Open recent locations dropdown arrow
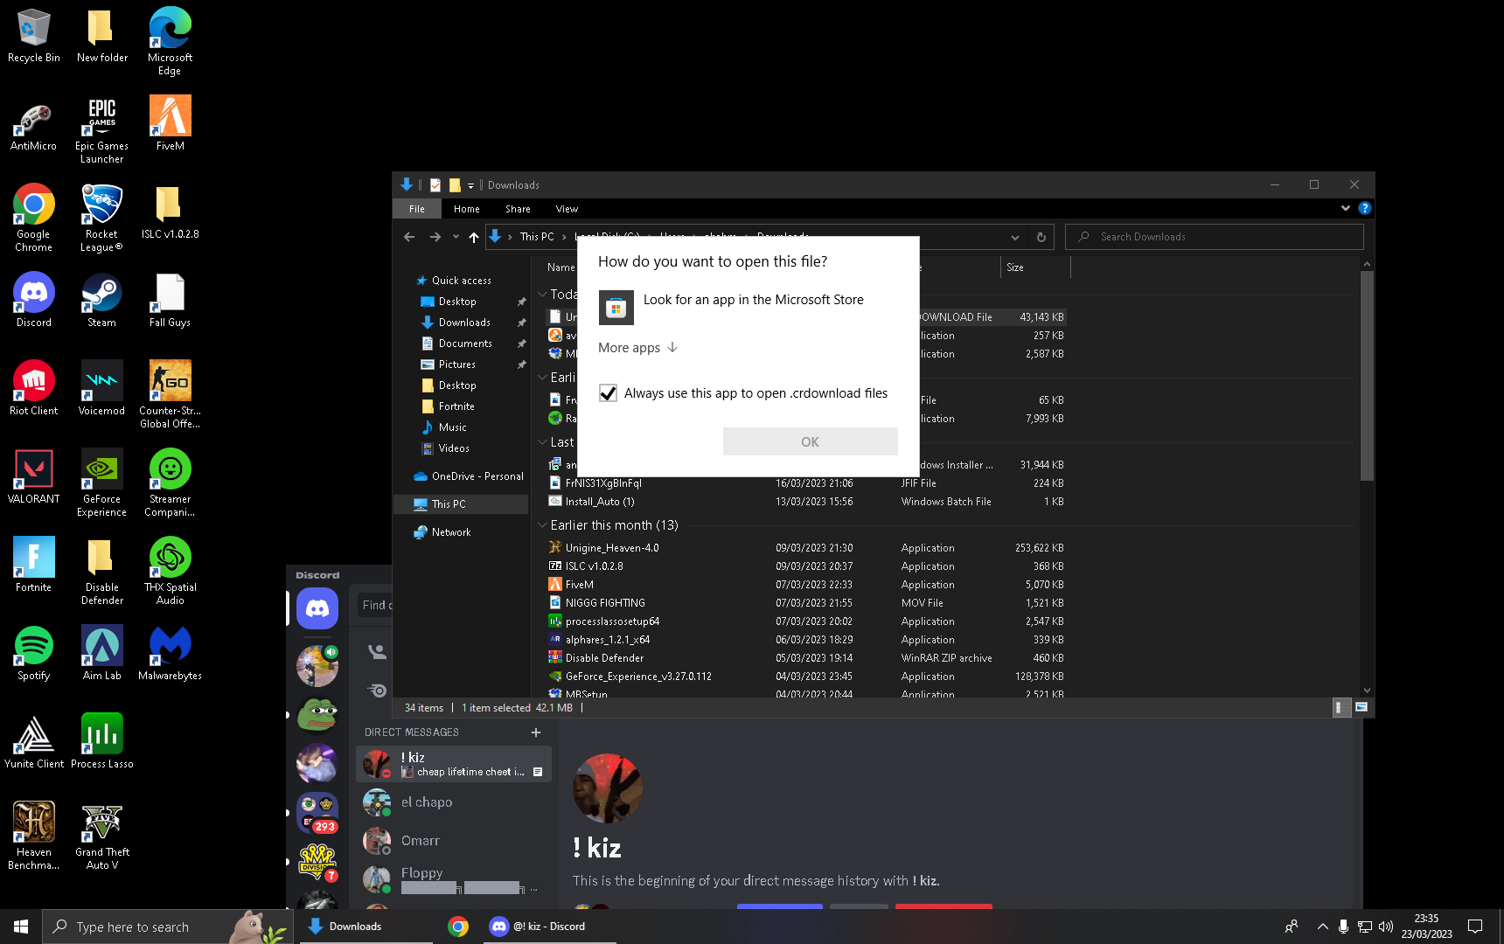 [x=456, y=237]
